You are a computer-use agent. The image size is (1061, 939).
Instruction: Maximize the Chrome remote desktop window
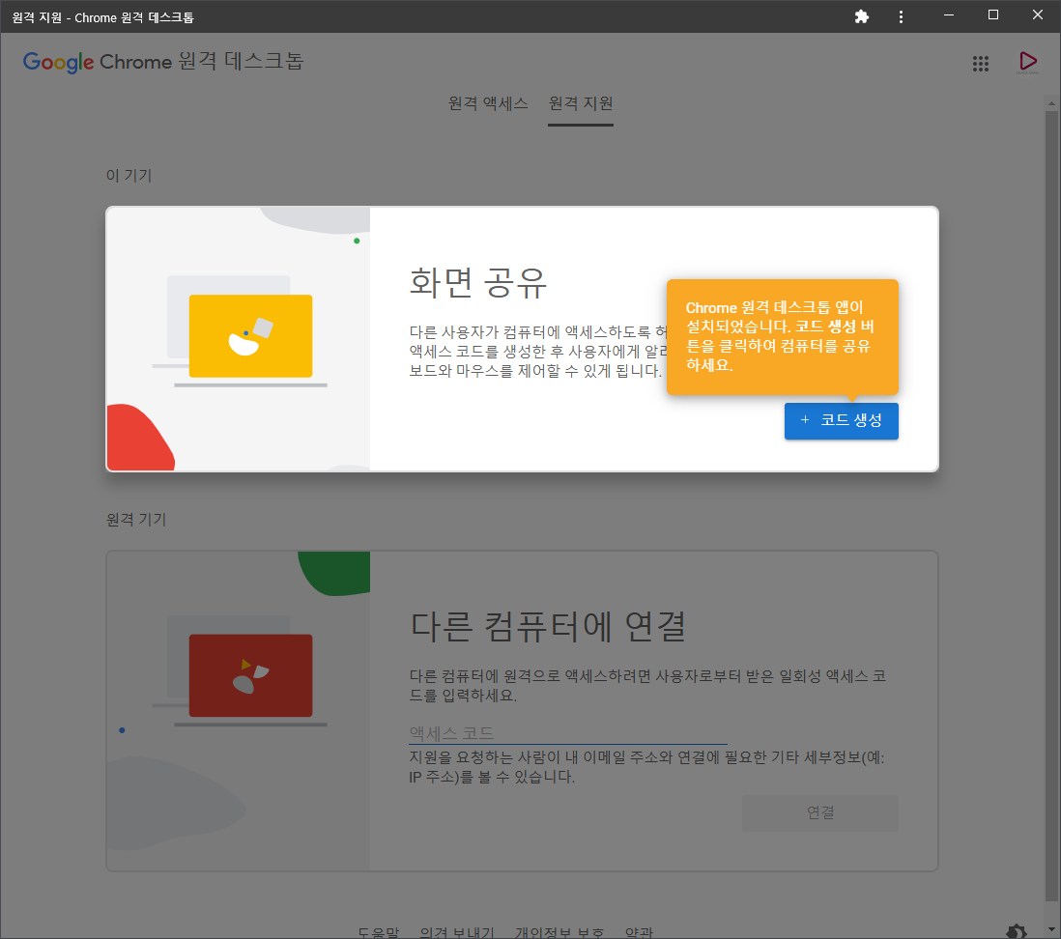coord(993,14)
